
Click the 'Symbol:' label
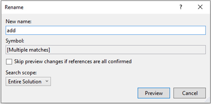(x=15, y=41)
